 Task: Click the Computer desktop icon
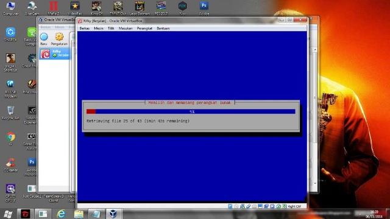[10, 8]
